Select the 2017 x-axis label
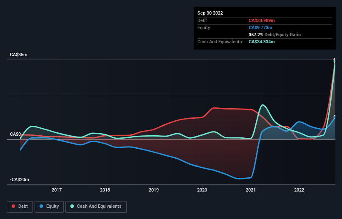 [57, 190]
